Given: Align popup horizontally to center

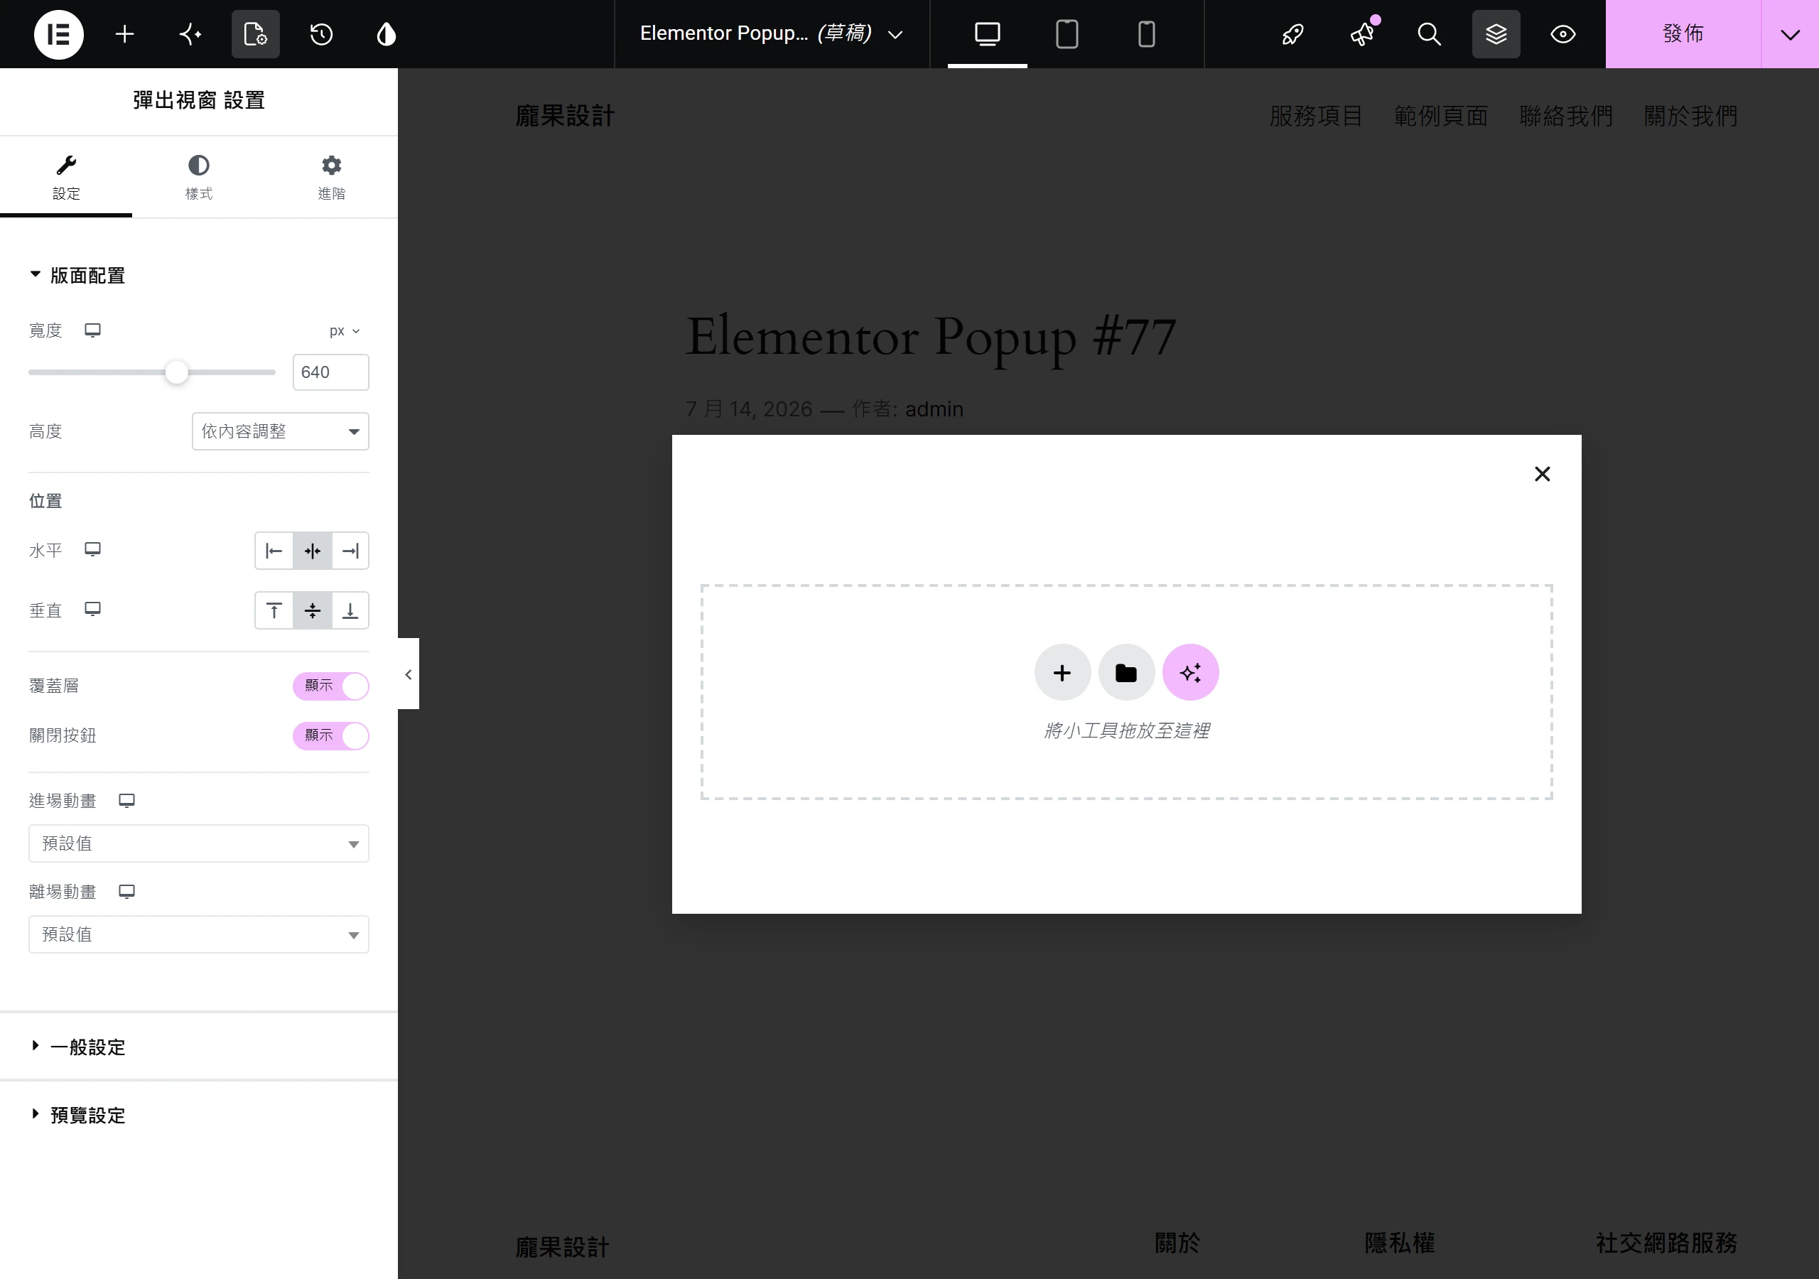Looking at the screenshot, I should point(312,551).
